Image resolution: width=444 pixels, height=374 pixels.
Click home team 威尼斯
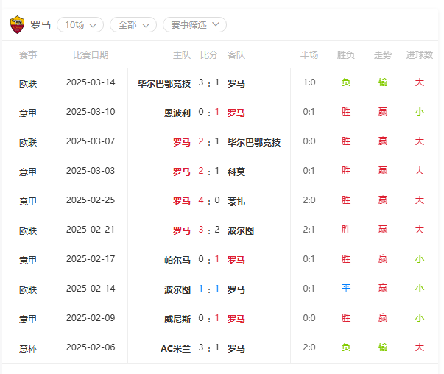(x=177, y=319)
